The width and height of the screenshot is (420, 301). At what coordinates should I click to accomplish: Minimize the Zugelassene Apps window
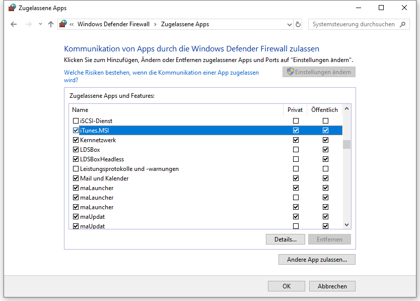pos(359,8)
